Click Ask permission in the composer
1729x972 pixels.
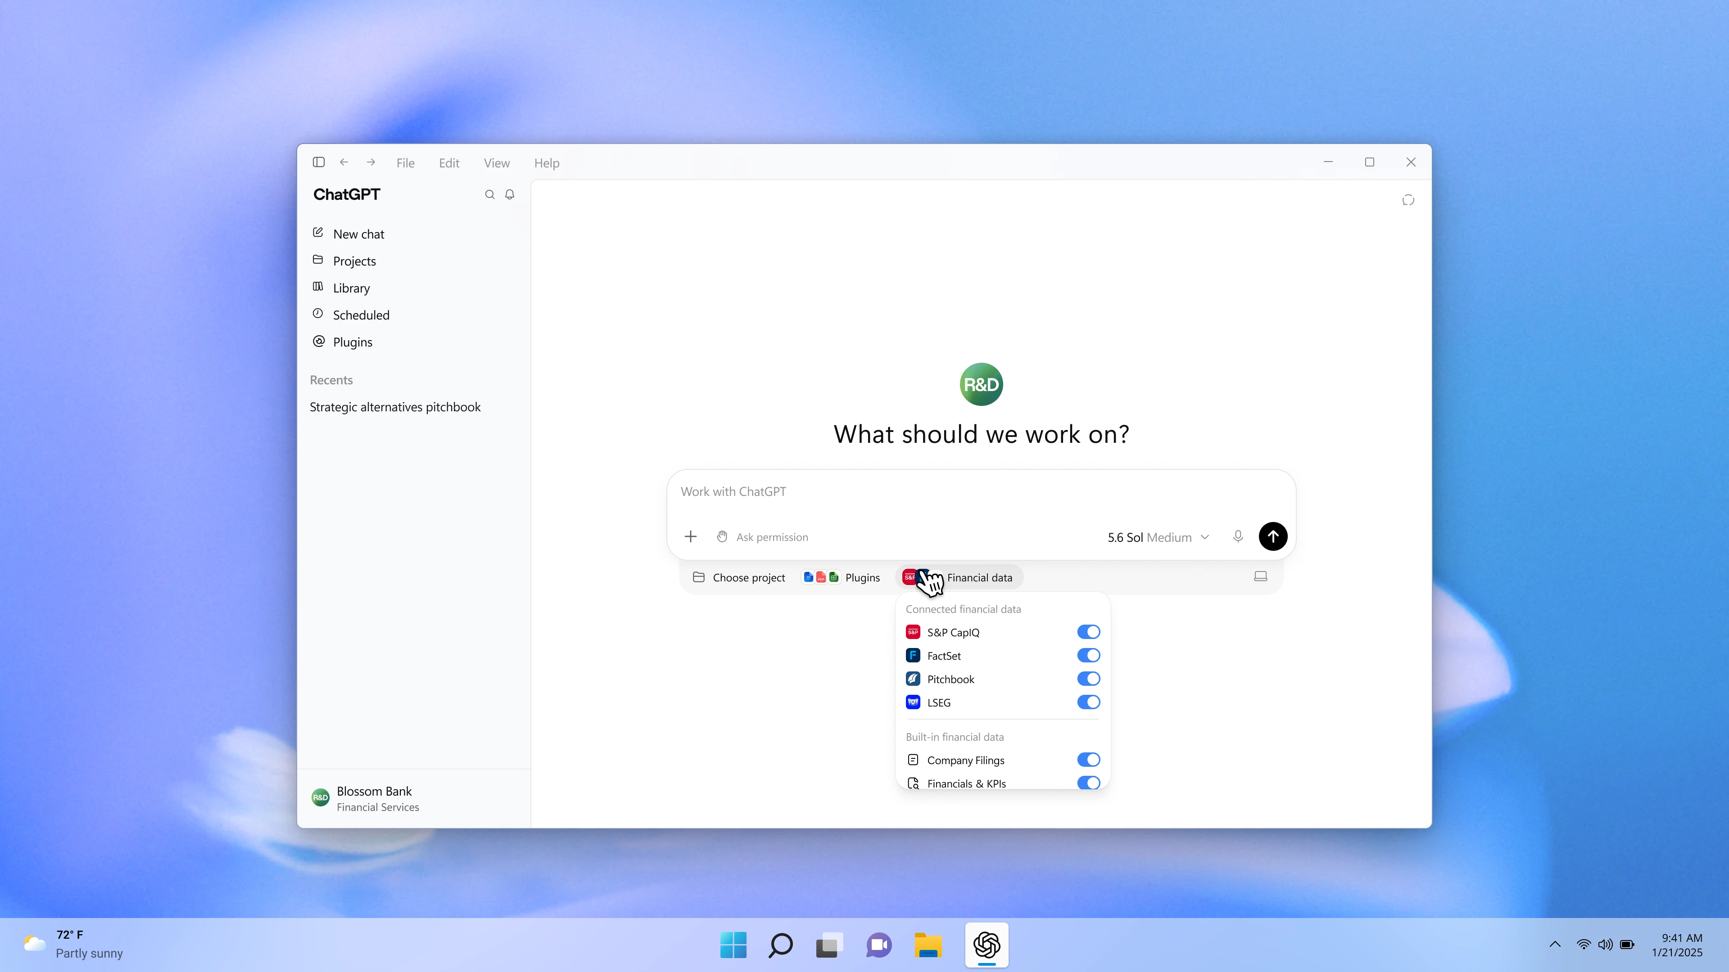click(762, 537)
